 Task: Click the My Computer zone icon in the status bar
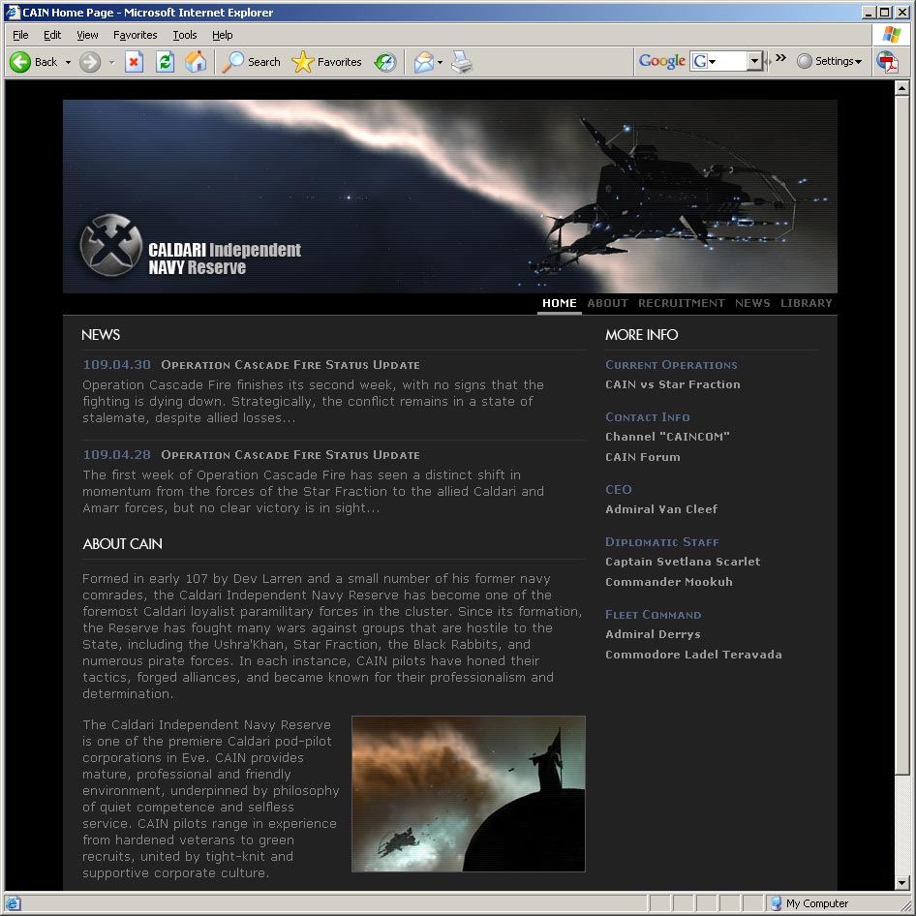coord(776,903)
